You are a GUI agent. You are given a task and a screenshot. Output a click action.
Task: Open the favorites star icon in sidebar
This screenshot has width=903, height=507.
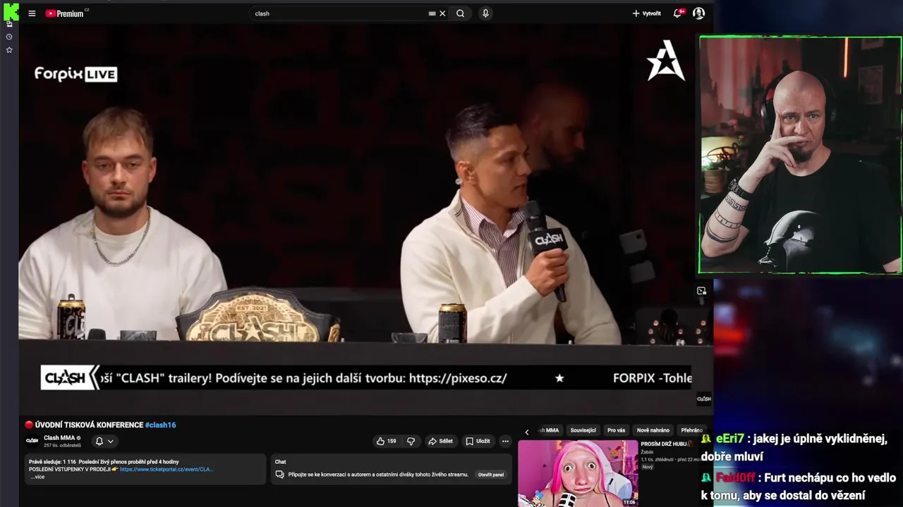9,50
